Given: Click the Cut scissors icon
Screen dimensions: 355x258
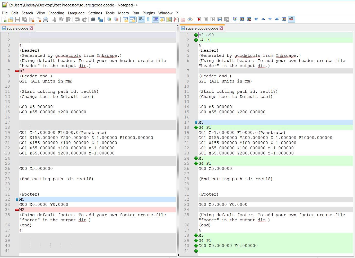Looking at the screenshot, I should pos(54,20).
